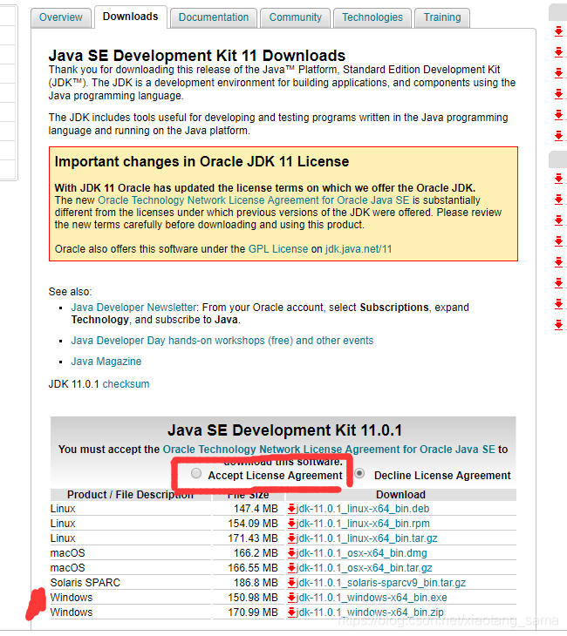This screenshot has width=567, height=636.
Task: Click the Solaris SPARC product label
Action: (x=85, y=583)
